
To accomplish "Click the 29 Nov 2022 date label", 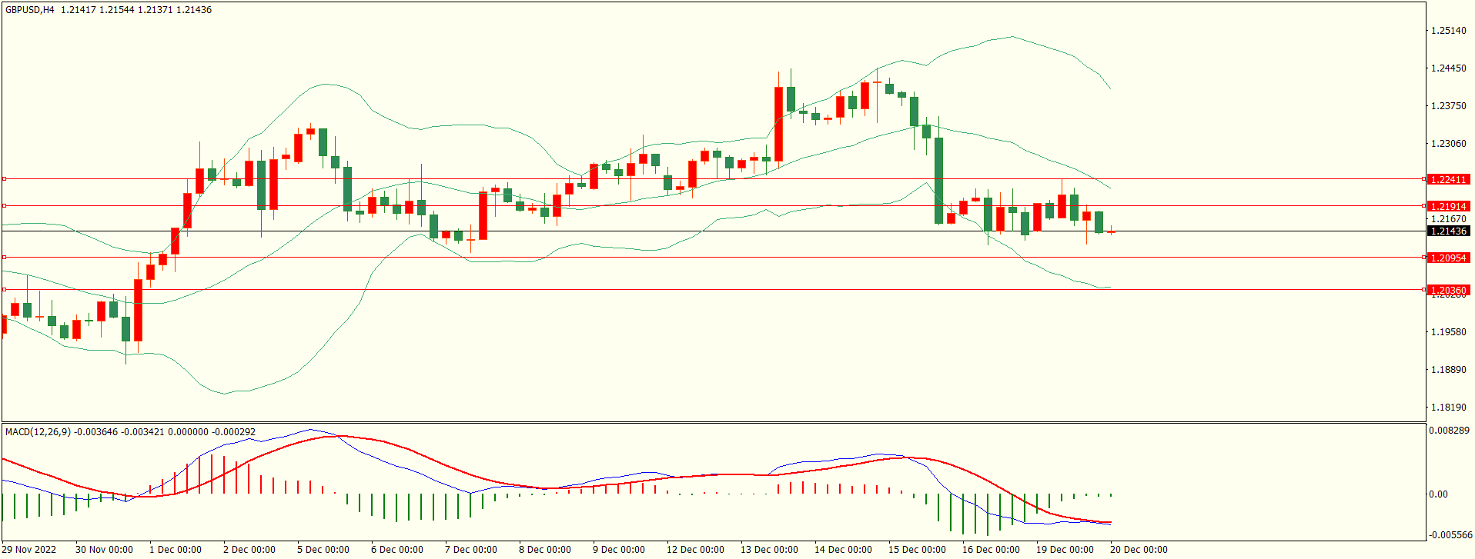I will 31,549.
